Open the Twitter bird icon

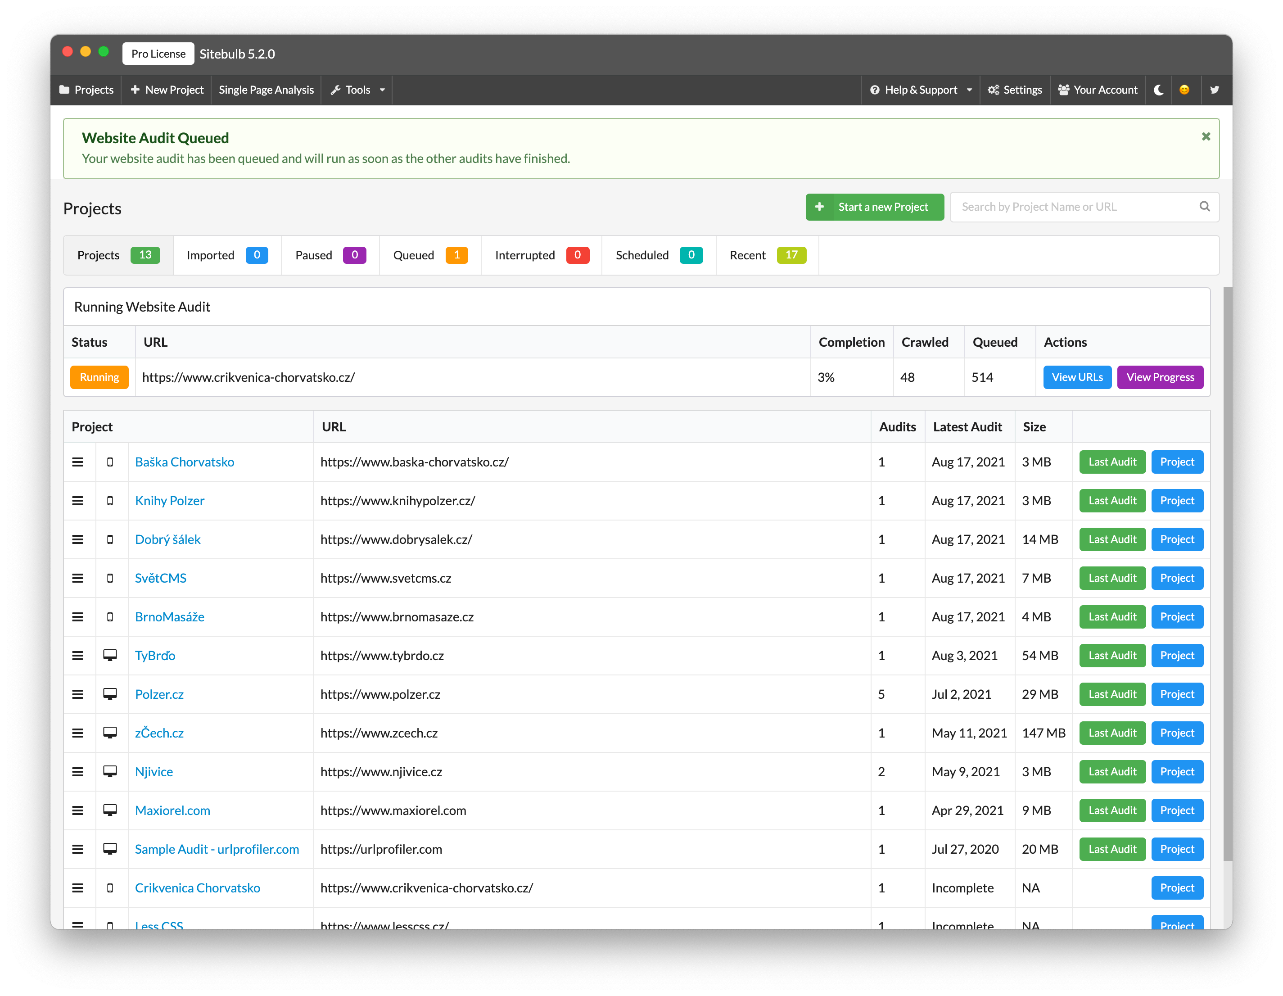point(1214,90)
